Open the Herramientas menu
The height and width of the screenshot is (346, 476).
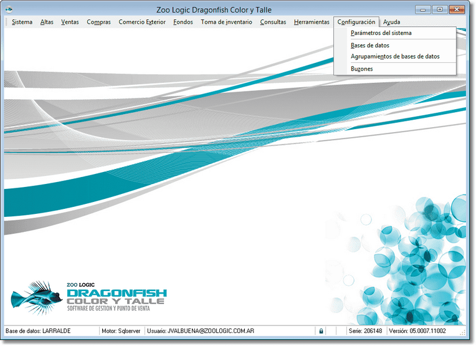click(x=312, y=22)
